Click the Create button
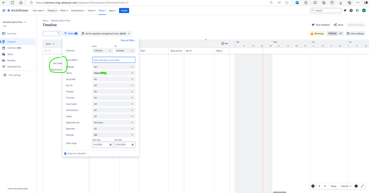The image size is (369, 193). point(124,10)
